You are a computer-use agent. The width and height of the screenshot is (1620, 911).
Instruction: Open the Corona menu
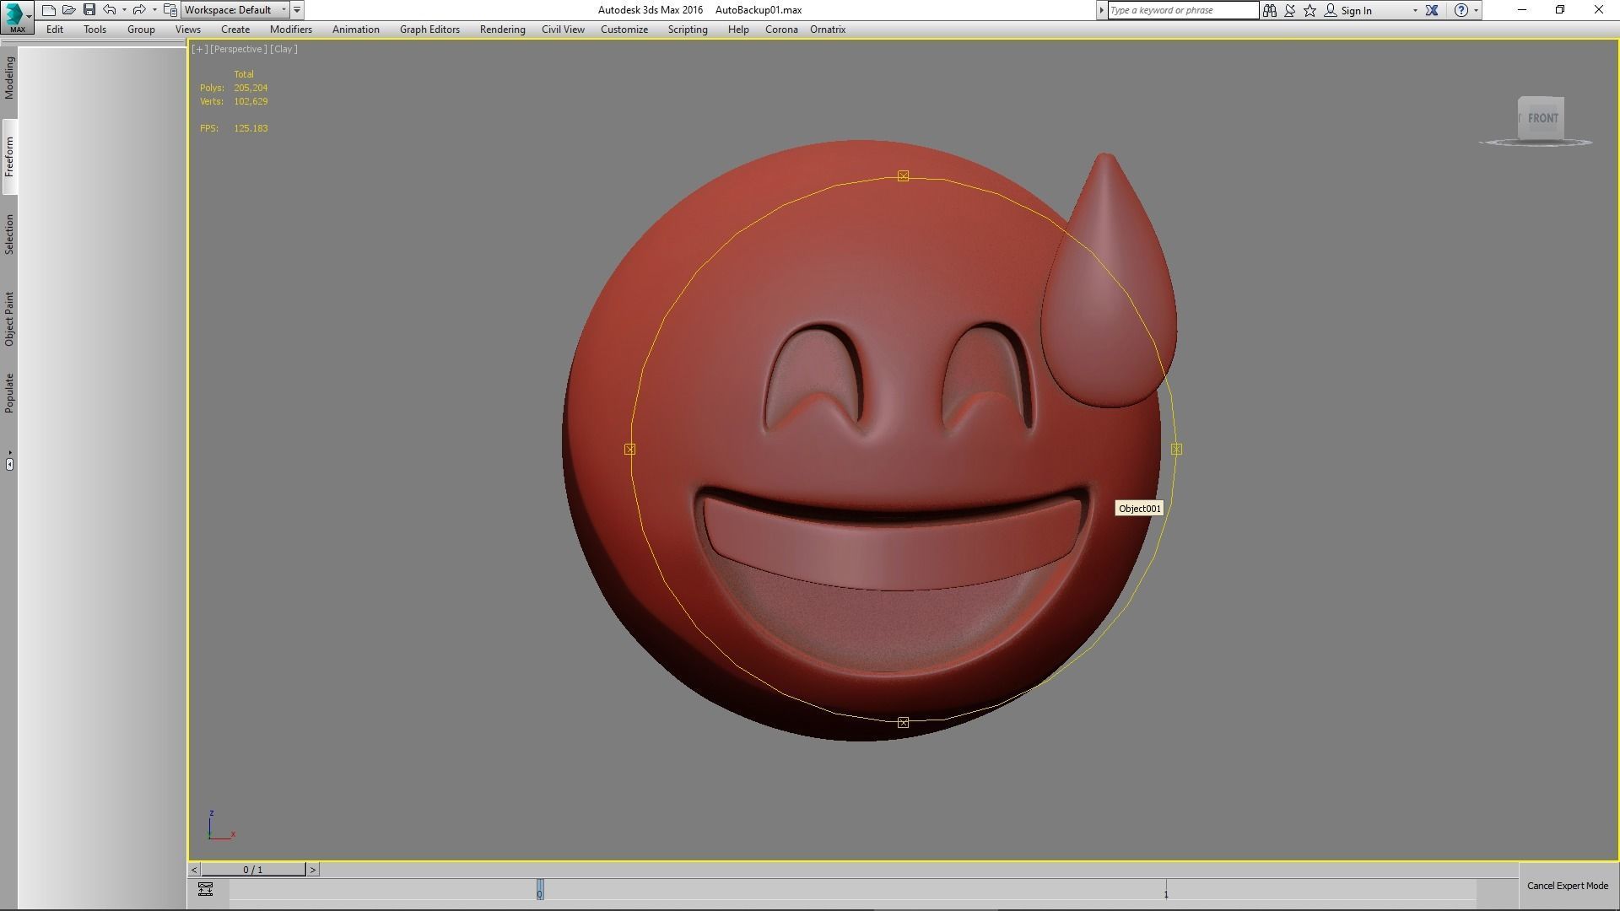tap(781, 29)
